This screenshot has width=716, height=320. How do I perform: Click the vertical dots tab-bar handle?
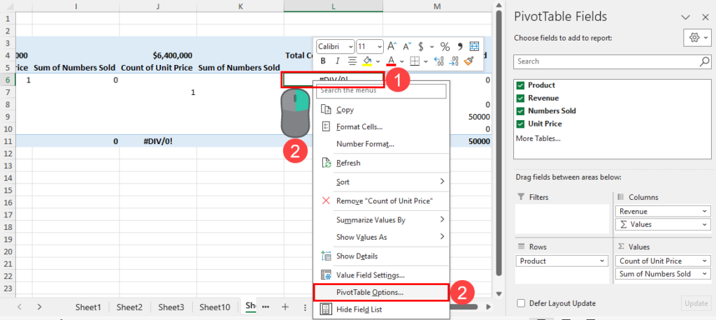coord(305,307)
